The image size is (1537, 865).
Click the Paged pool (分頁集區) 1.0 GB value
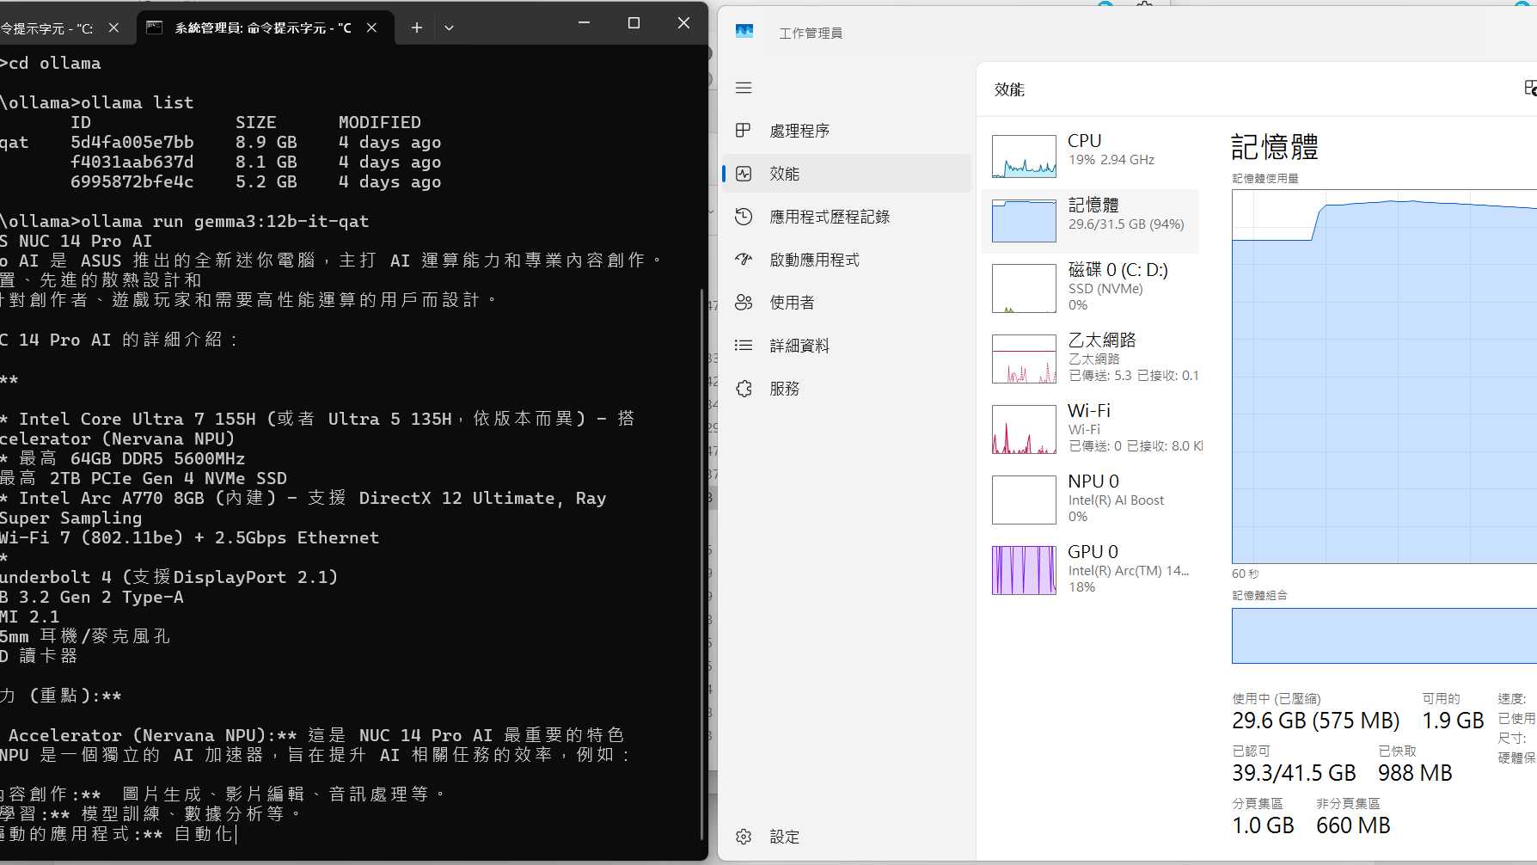1263,825
